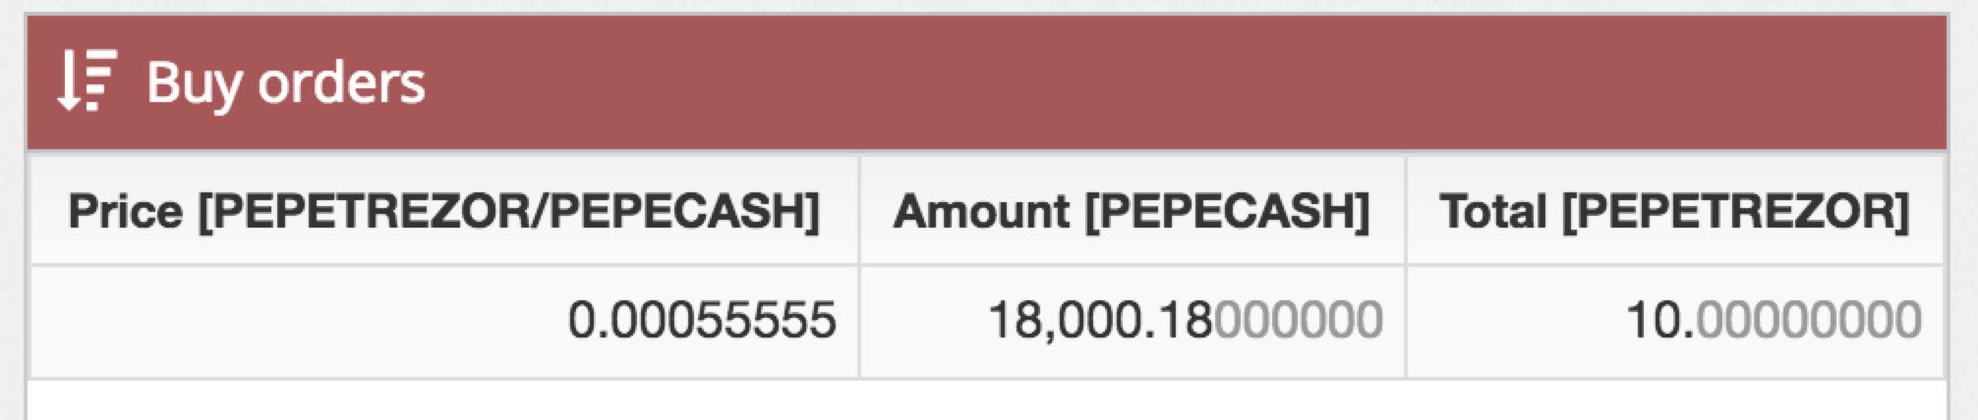The width and height of the screenshot is (1978, 420).
Task: Select the 10.00000000 total cell
Action: coord(1675,321)
